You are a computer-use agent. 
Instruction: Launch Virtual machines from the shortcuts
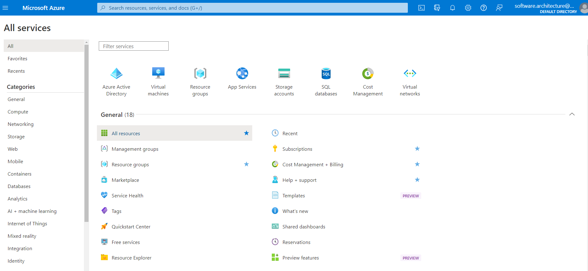point(158,74)
